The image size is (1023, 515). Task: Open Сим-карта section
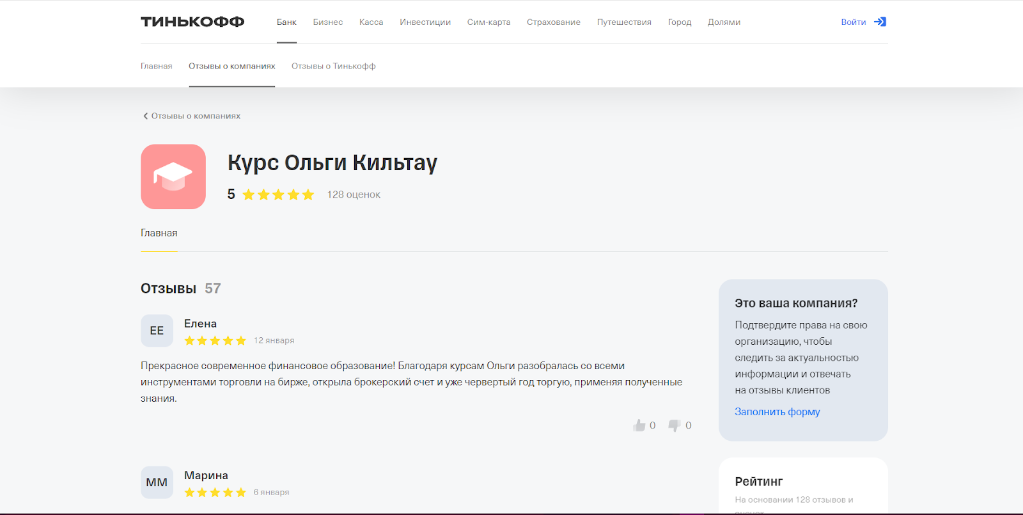[x=489, y=22]
